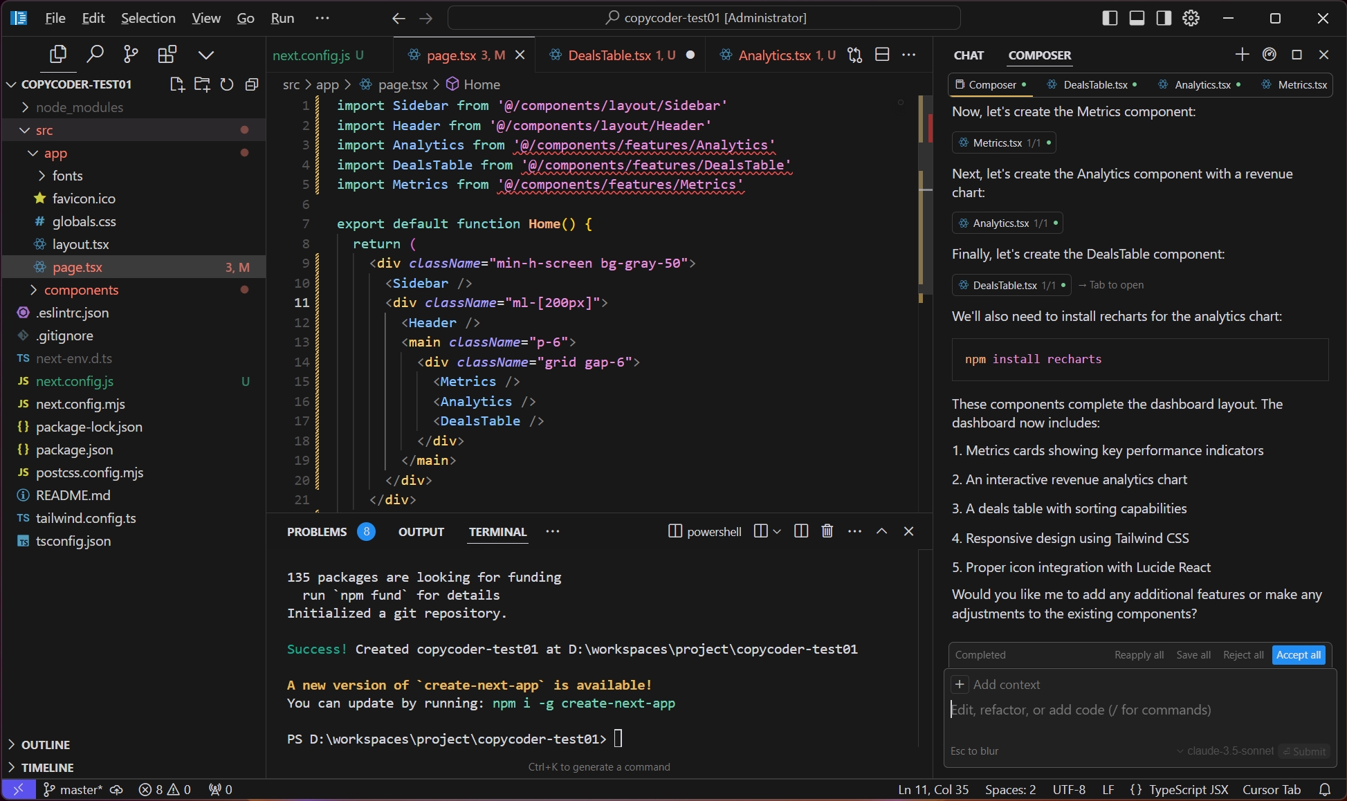
Task: Open the Search view icon
Action: [x=95, y=55]
